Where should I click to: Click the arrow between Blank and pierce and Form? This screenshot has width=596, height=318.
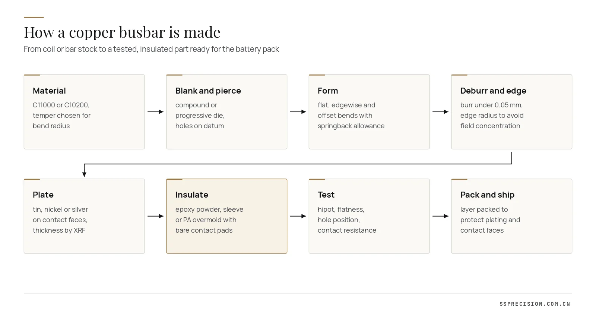[x=298, y=112]
